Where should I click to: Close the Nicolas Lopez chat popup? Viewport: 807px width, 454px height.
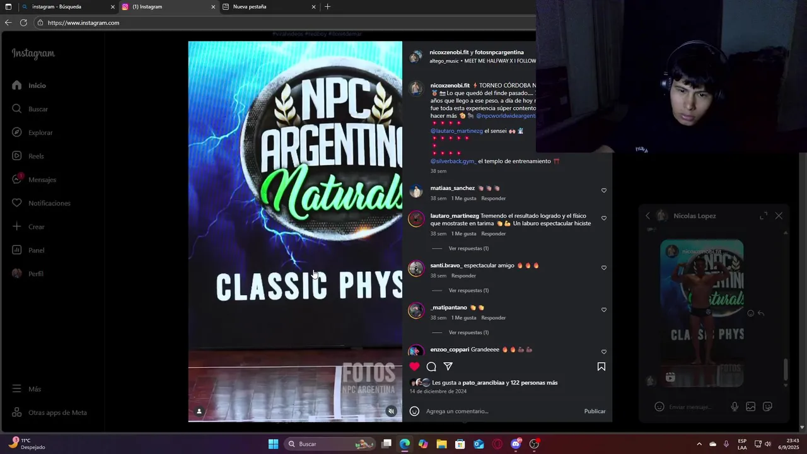tap(779, 216)
